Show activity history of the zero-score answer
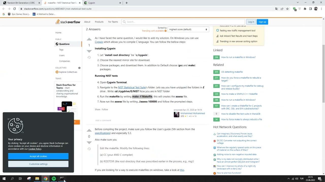 pyautogui.click(x=89, y=149)
